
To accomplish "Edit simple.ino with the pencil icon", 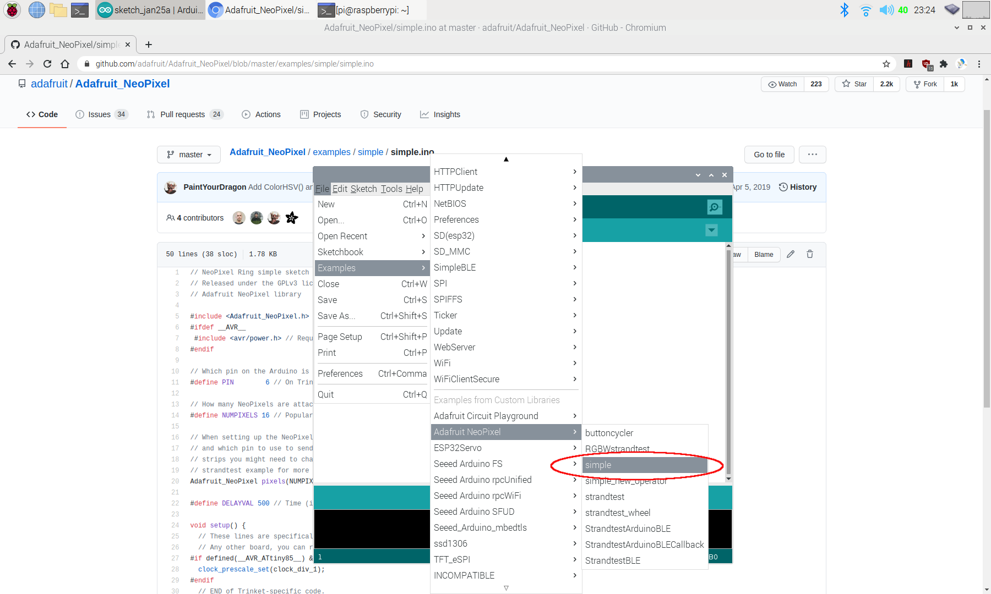I will point(791,254).
